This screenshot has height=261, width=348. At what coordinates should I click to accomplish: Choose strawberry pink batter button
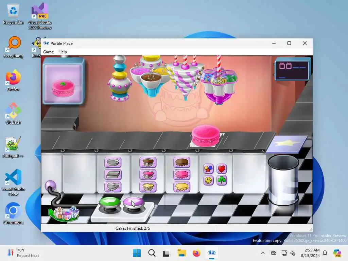click(x=148, y=175)
